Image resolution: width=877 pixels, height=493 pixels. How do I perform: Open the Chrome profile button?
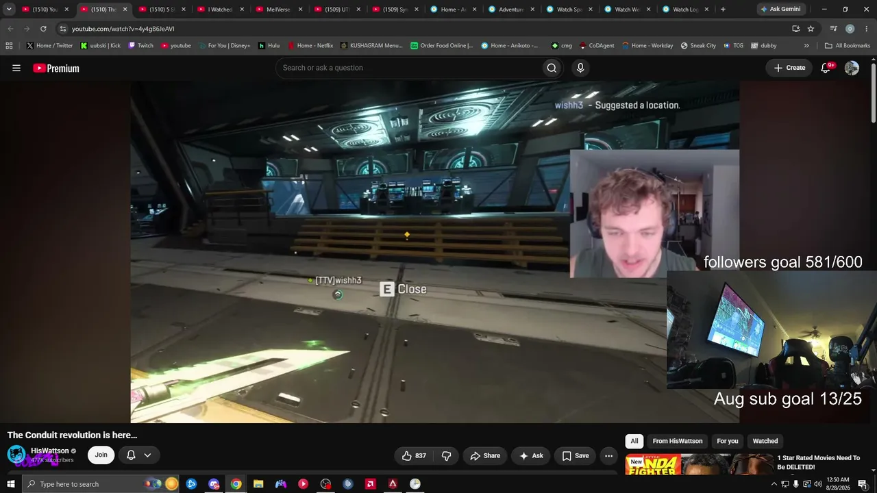coord(850,29)
